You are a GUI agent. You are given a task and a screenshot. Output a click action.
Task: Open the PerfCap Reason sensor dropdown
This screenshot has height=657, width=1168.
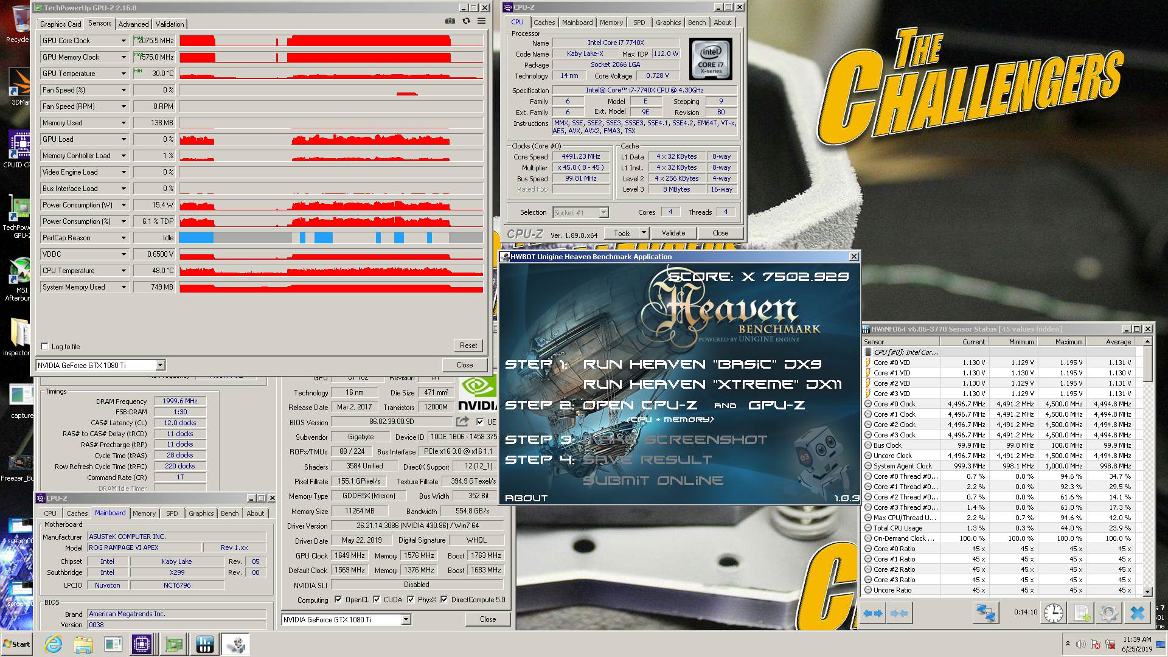coord(123,238)
